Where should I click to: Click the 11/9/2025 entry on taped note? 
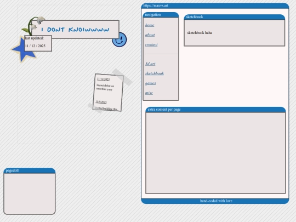click(x=101, y=102)
